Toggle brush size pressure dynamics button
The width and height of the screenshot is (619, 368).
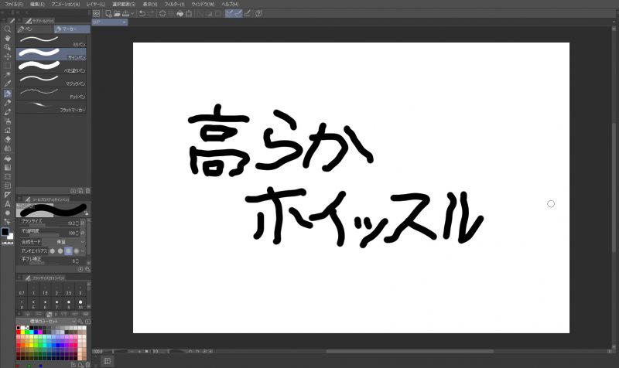click(83, 223)
